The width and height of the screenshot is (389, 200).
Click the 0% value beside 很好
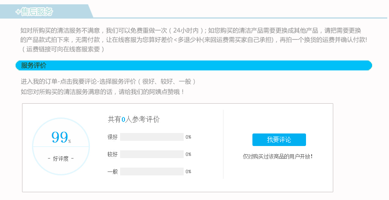(188, 137)
